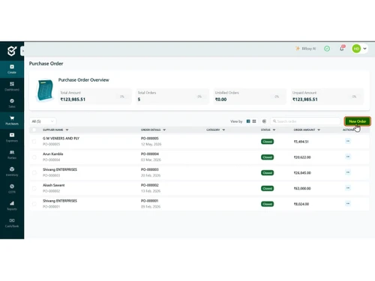Open actions menu for PO-000001
The image size is (375, 281).
[348, 204]
